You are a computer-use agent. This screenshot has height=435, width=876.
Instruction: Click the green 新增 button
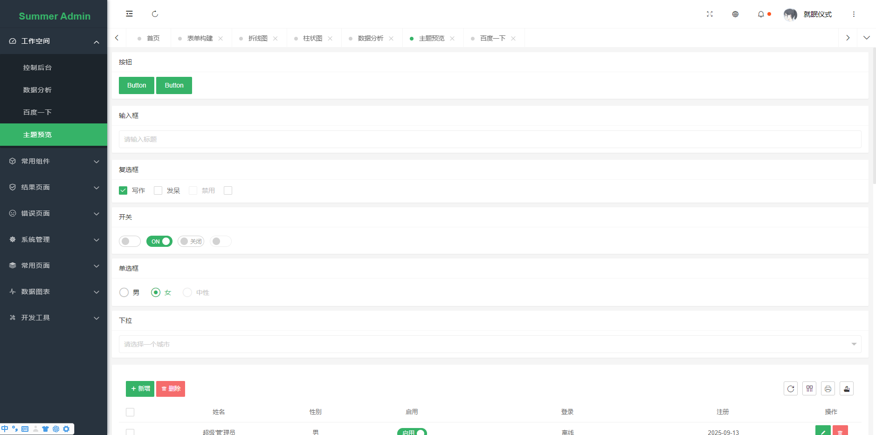pyautogui.click(x=139, y=388)
